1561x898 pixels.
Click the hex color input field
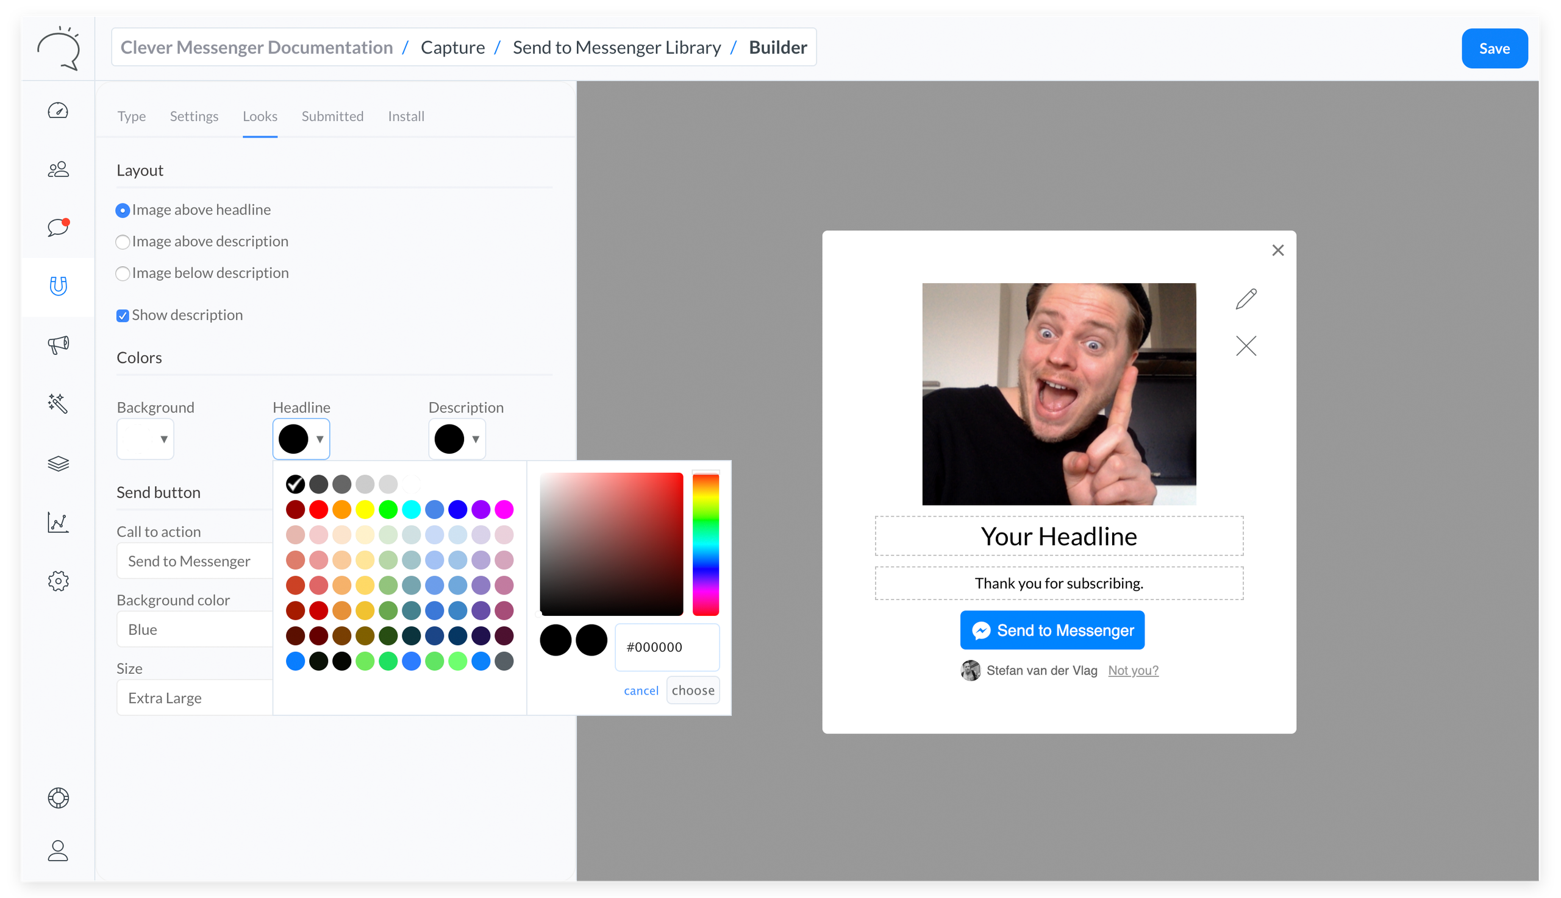[666, 647]
